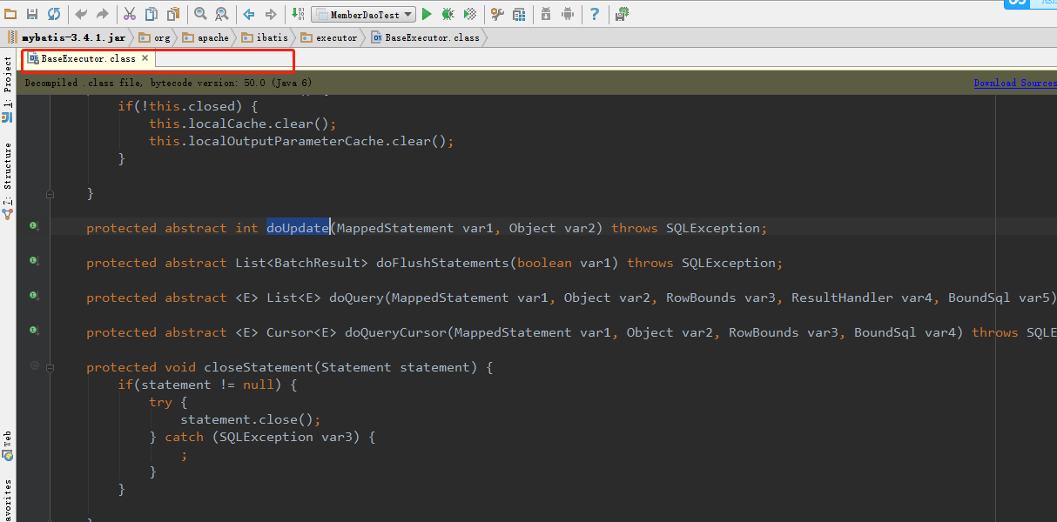Run MemberDaoTest with the green play icon
This screenshot has height=522, width=1057.
tap(427, 14)
